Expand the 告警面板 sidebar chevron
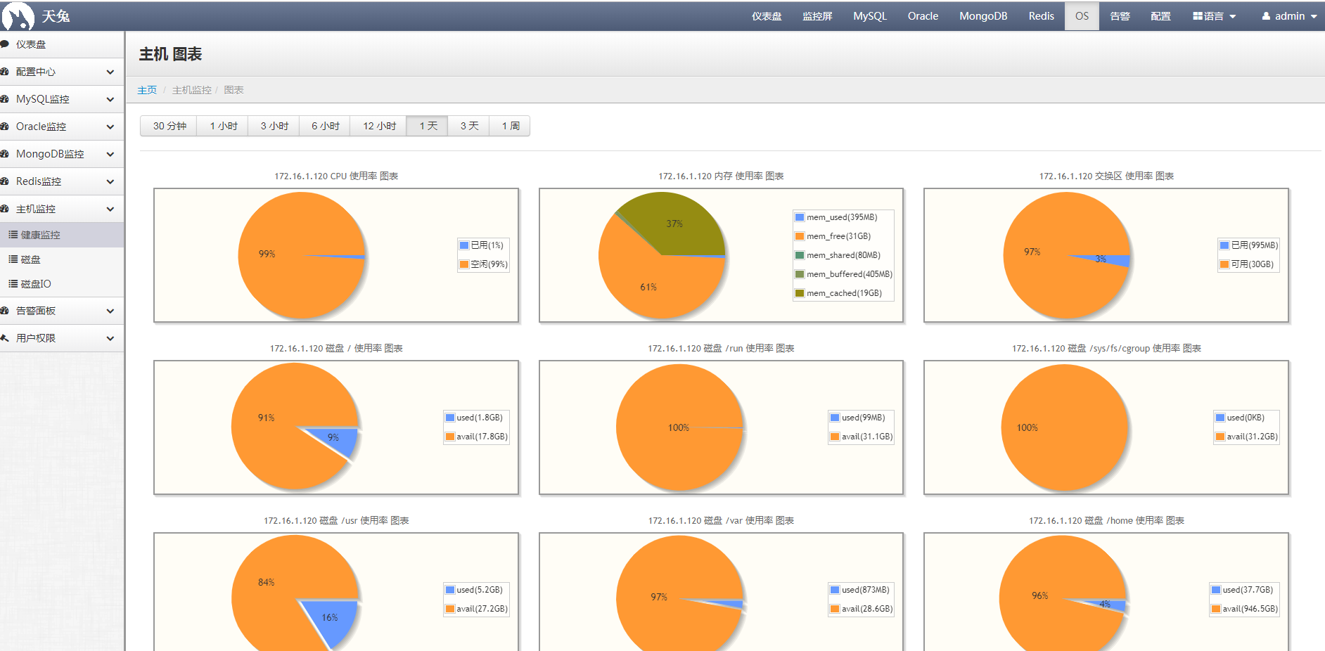 110,311
